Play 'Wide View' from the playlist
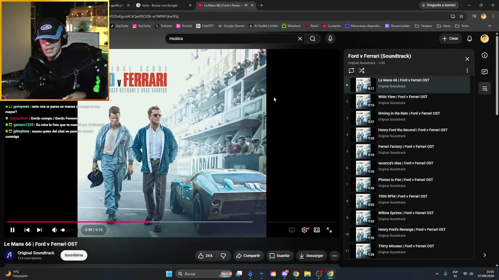This screenshot has height=280, width=499. [x=407, y=101]
